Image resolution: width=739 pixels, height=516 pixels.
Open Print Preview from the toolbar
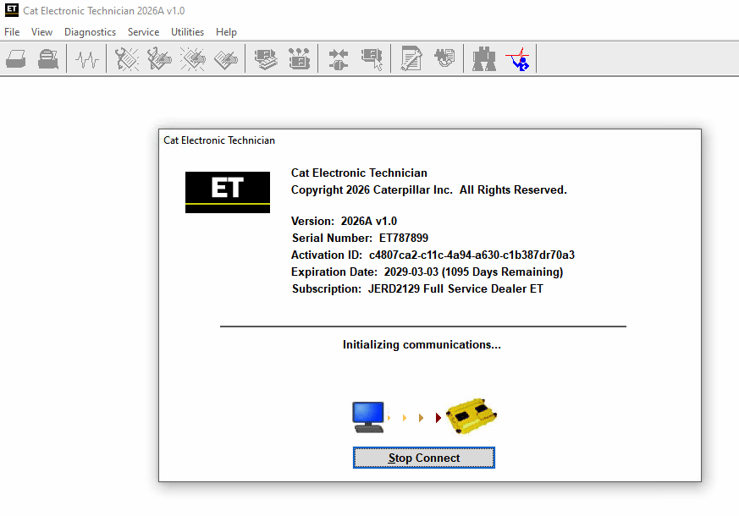point(48,59)
